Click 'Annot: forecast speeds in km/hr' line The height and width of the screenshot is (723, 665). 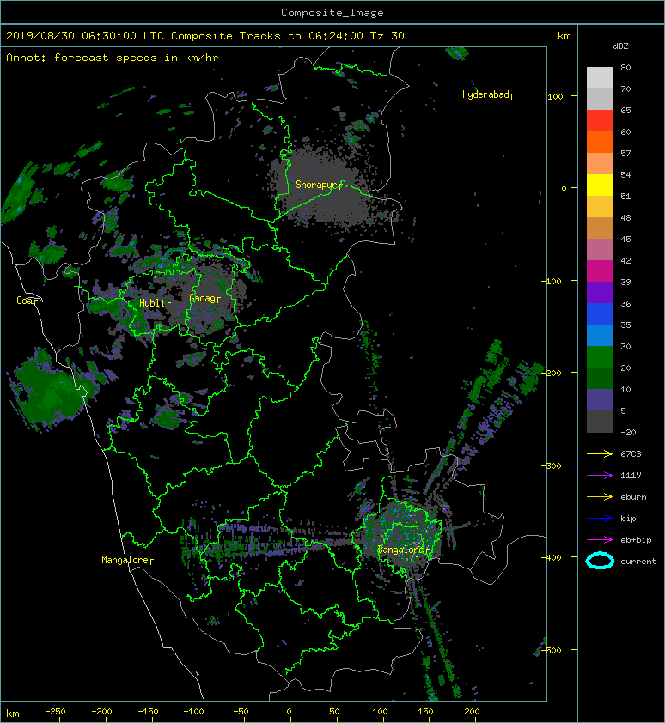[113, 58]
